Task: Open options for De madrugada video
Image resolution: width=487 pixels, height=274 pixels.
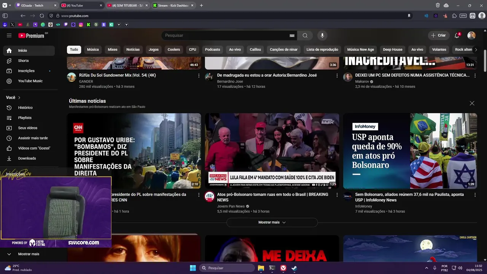Action: click(x=337, y=76)
